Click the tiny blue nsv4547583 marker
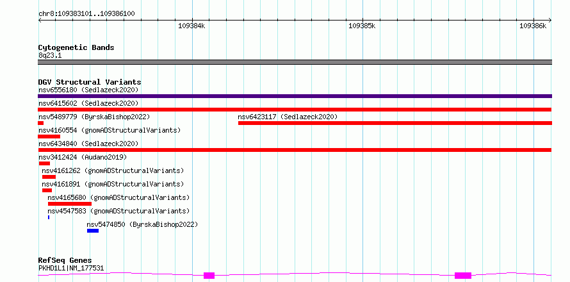The width and height of the screenshot is (570, 282). tap(49, 217)
